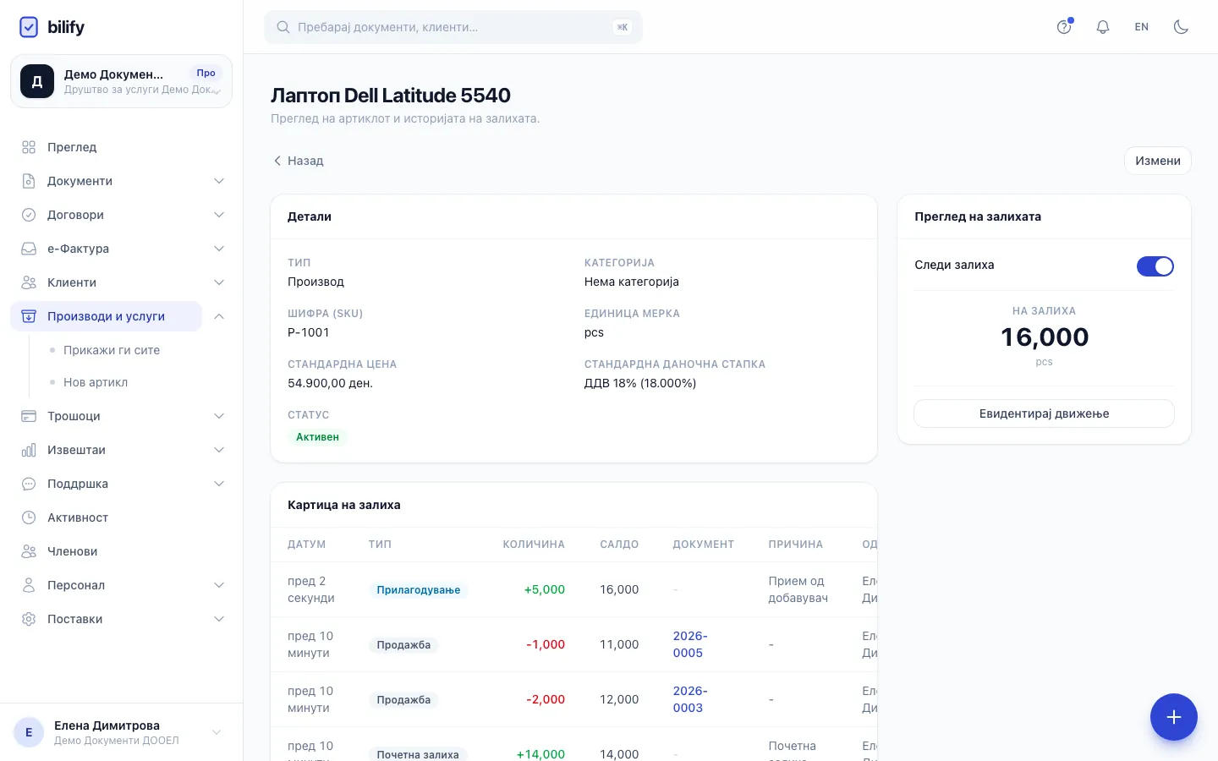Collapse Производи и услуги chevron

[x=219, y=316]
